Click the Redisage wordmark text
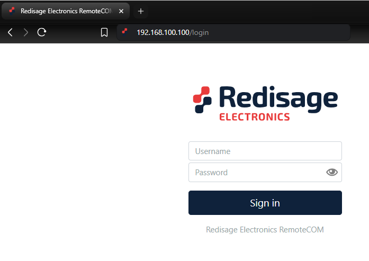 tap(277, 98)
